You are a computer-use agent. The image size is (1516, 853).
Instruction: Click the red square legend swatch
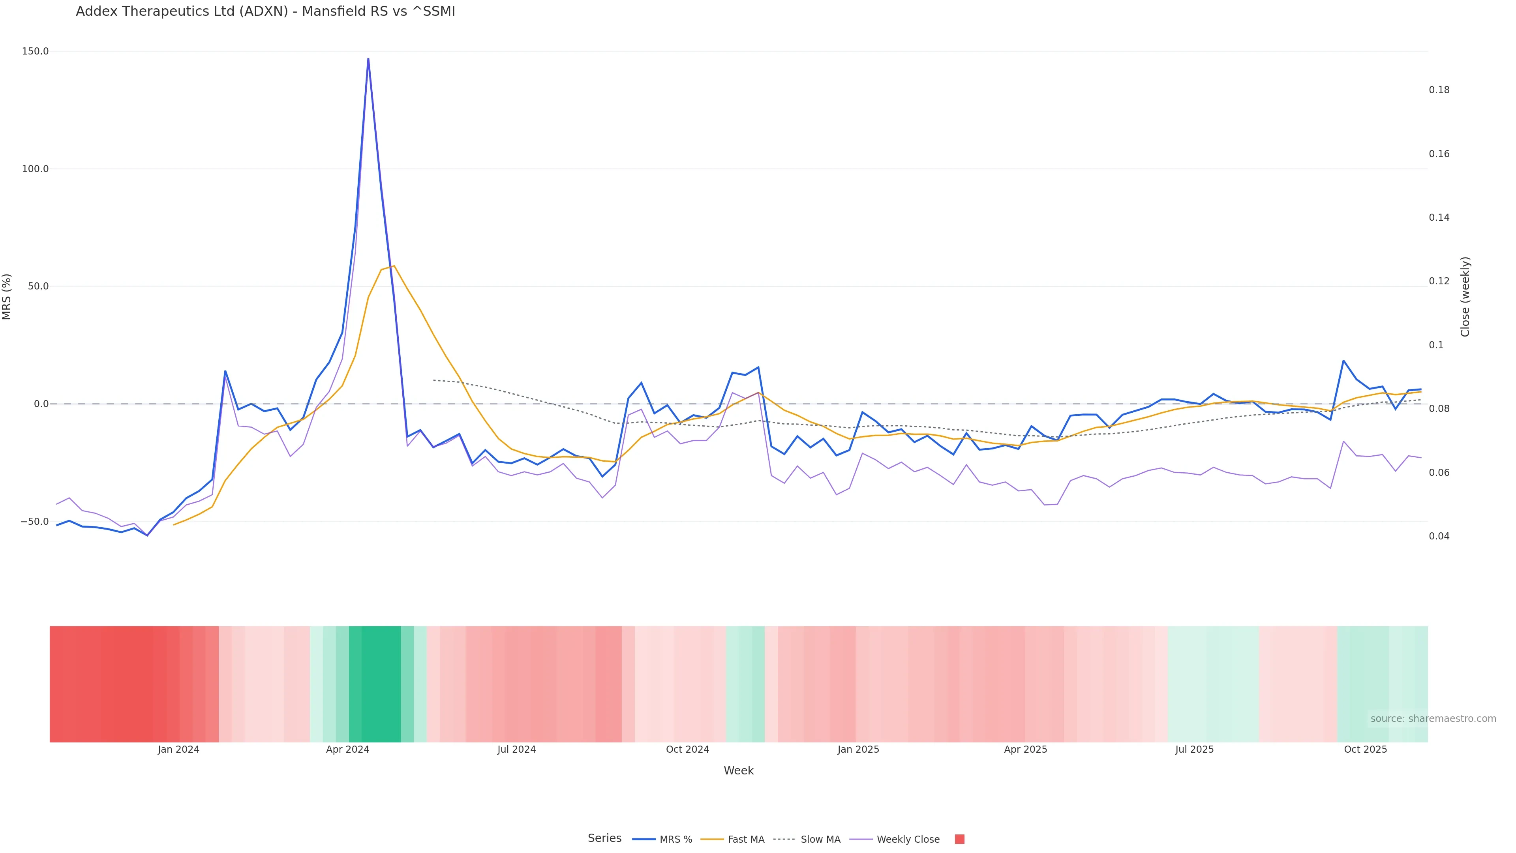(959, 840)
